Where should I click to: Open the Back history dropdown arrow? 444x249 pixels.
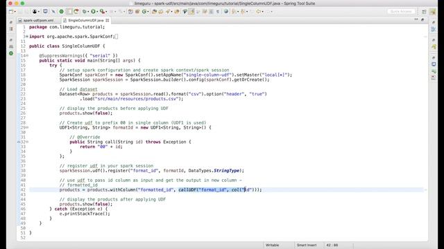pos(262,12)
